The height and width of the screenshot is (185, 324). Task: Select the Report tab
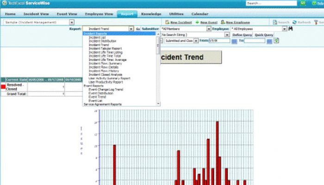(x=127, y=14)
